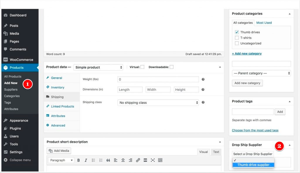Expand the Parent category dropdown
Screen dimensions: 300x173
[x=261, y=73]
